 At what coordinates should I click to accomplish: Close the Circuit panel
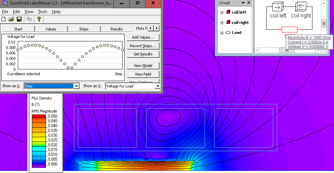click(248, 3)
